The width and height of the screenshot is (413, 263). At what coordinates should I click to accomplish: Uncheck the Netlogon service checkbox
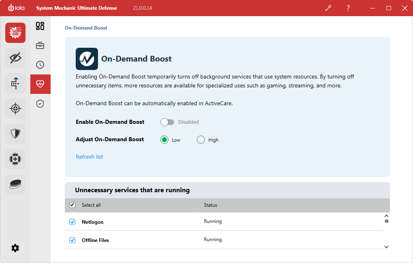tap(72, 222)
